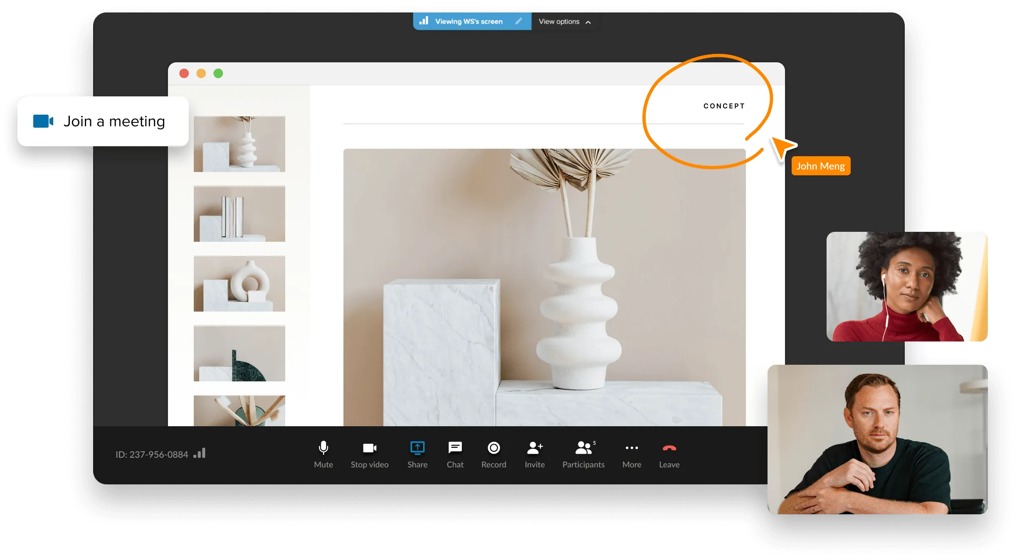Click the CONCEPT heading

coord(724,106)
